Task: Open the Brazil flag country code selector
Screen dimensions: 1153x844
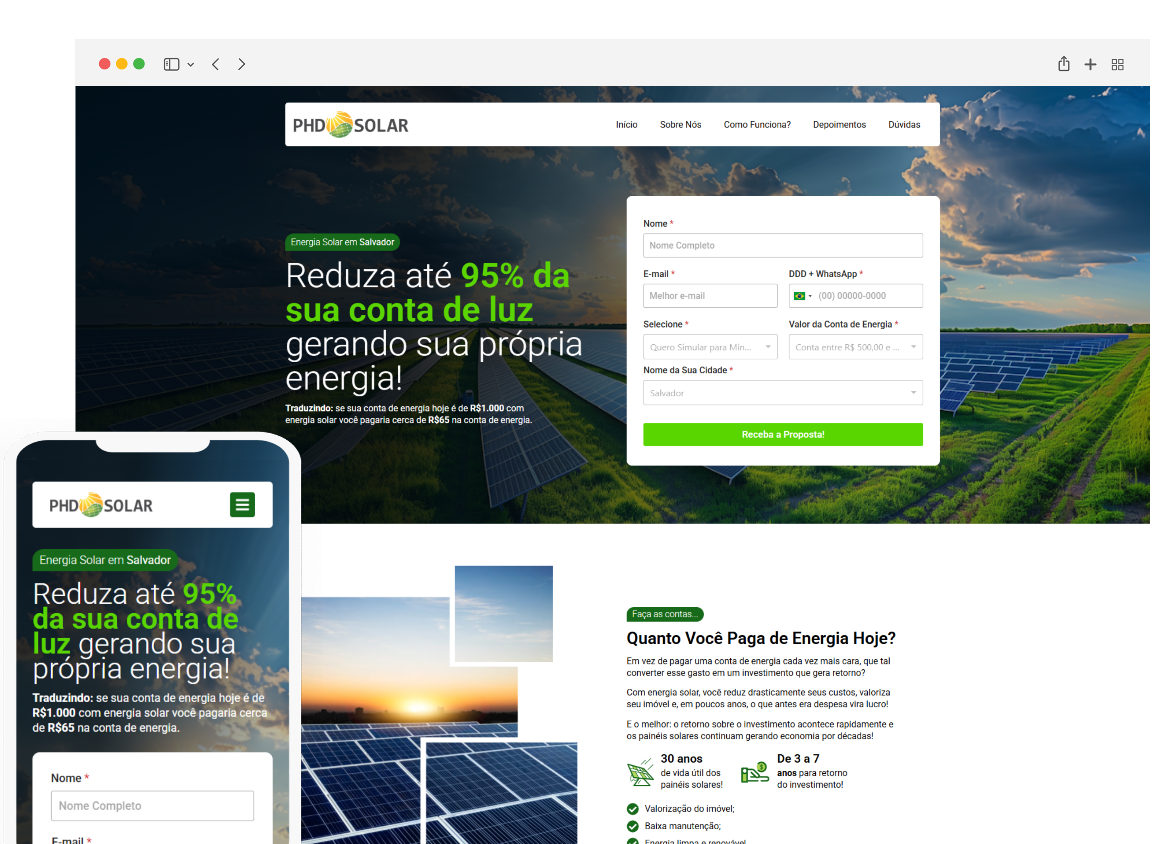Action: tap(803, 296)
